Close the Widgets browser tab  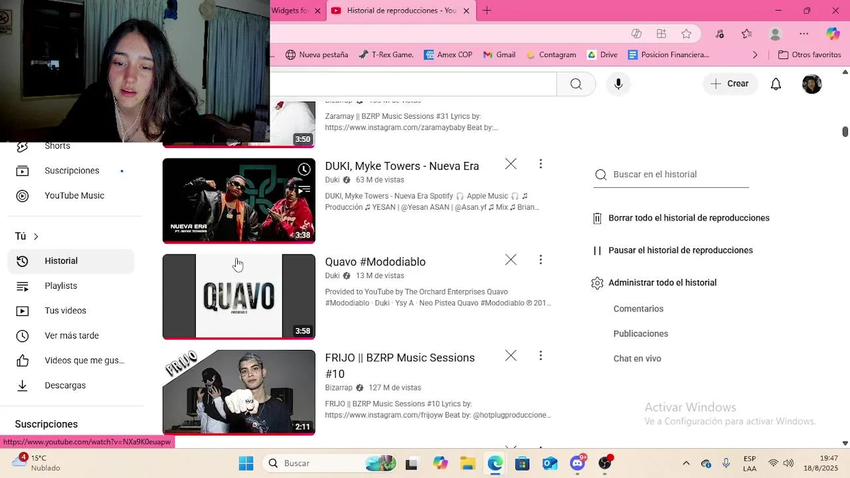click(317, 11)
